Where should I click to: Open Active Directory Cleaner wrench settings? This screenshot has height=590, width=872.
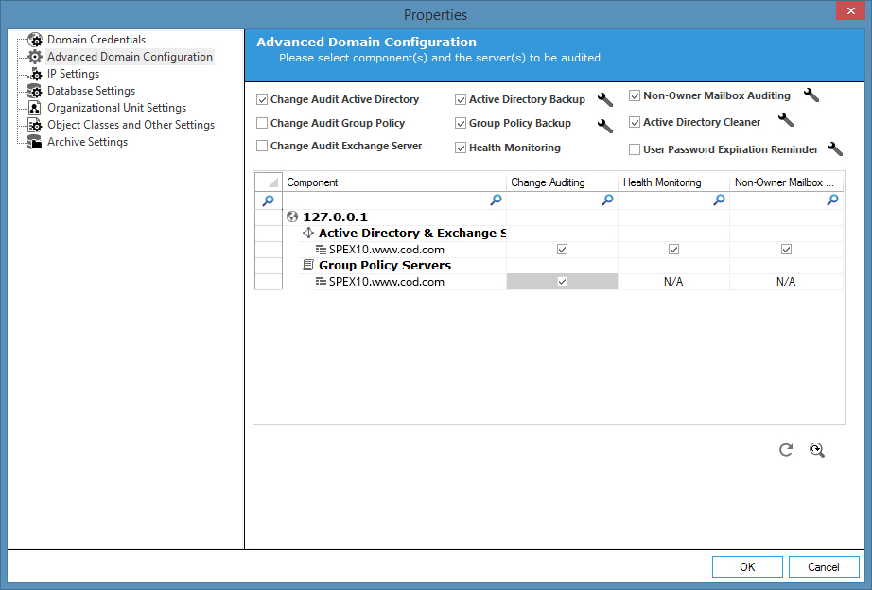click(786, 119)
